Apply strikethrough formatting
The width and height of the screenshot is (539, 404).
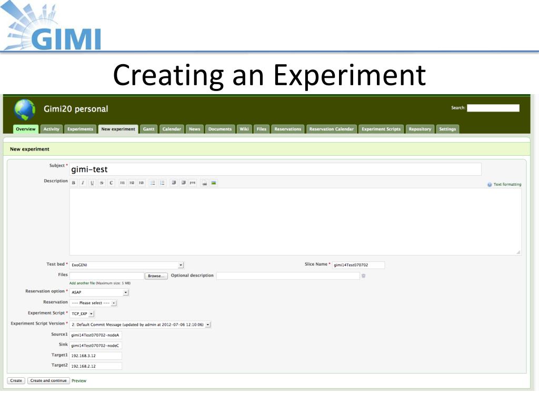pyautogui.click(x=102, y=183)
